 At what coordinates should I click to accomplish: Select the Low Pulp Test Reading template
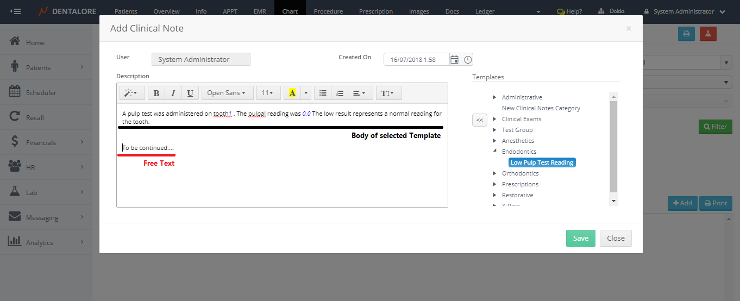tap(542, 162)
